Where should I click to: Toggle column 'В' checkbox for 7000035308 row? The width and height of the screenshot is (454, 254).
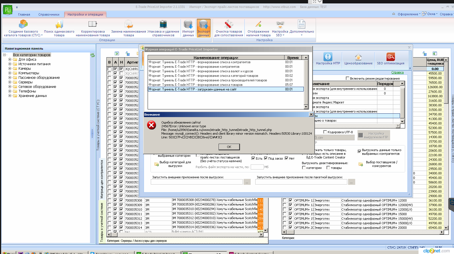(109, 200)
